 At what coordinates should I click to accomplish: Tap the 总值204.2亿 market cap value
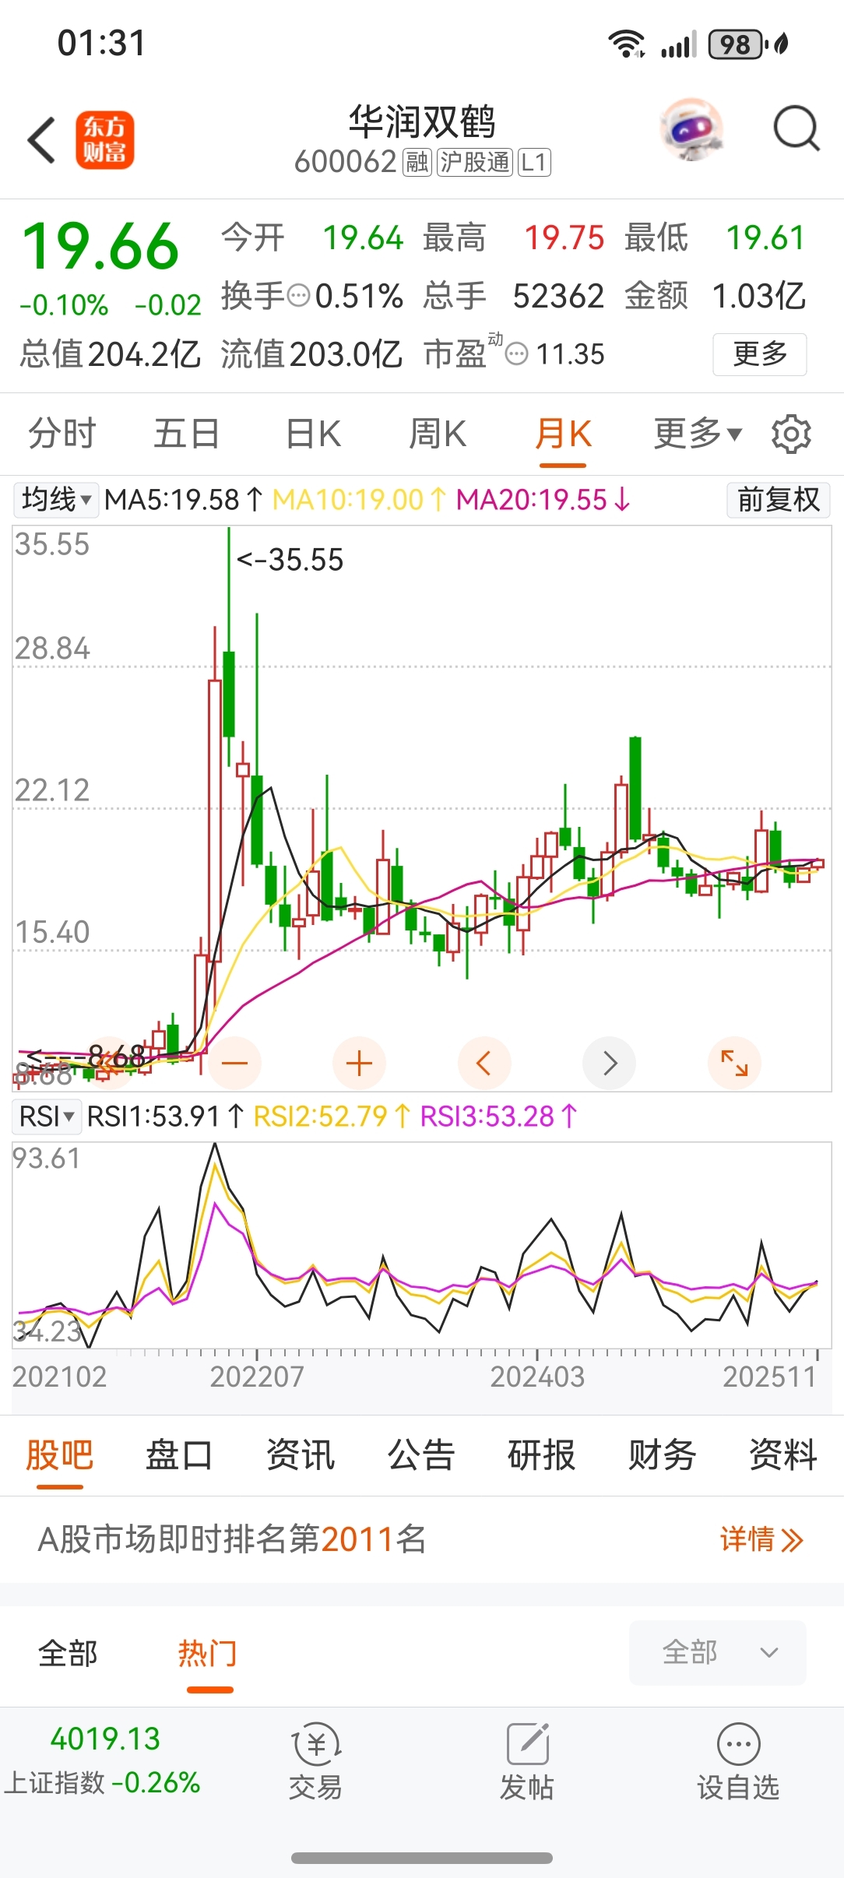click(x=111, y=354)
